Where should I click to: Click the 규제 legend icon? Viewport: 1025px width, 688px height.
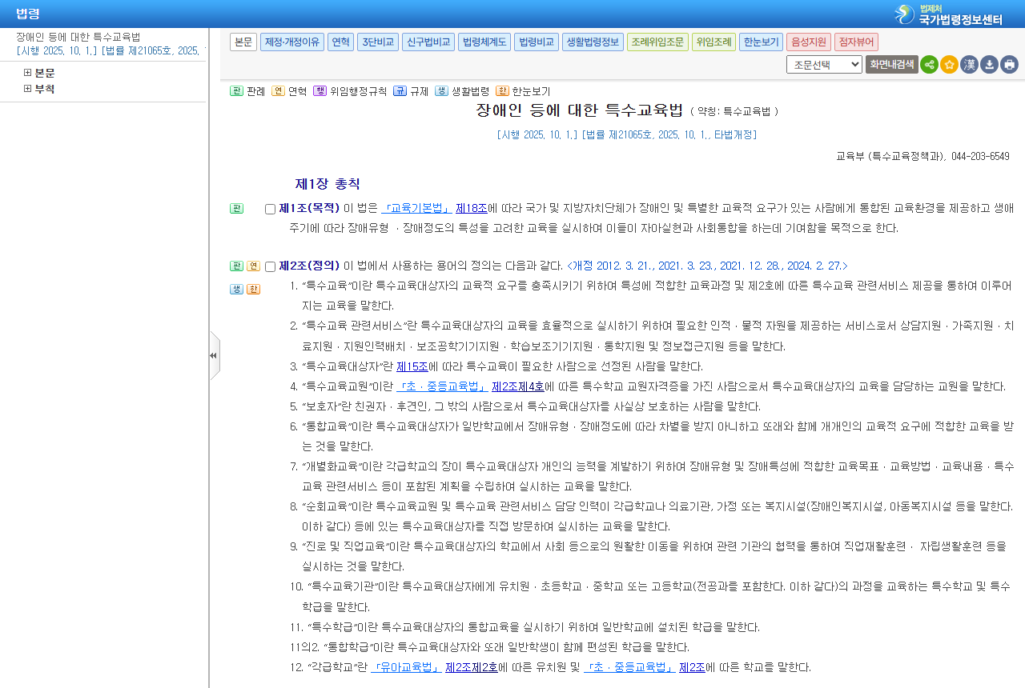(x=400, y=91)
